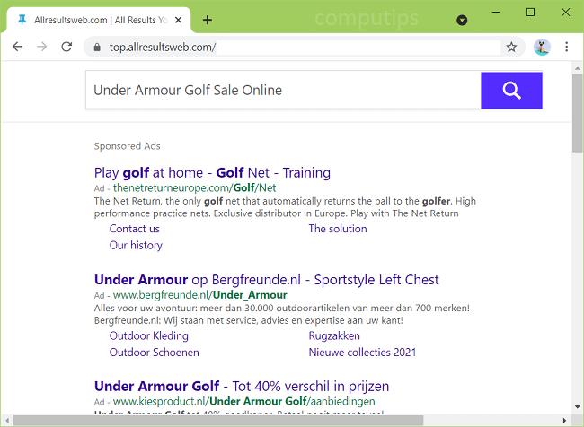Open the 'Contact us' sublink
The width and height of the screenshot is (584, 427).
pyautogui.click(x=134, y=229)
